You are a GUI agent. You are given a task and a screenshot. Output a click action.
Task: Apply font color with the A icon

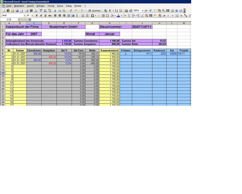point(118,15)
